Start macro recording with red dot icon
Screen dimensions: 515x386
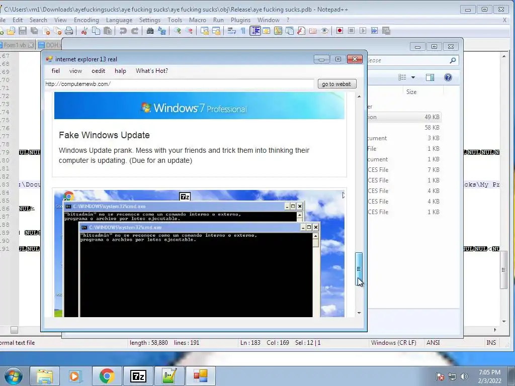click(339, 31)
